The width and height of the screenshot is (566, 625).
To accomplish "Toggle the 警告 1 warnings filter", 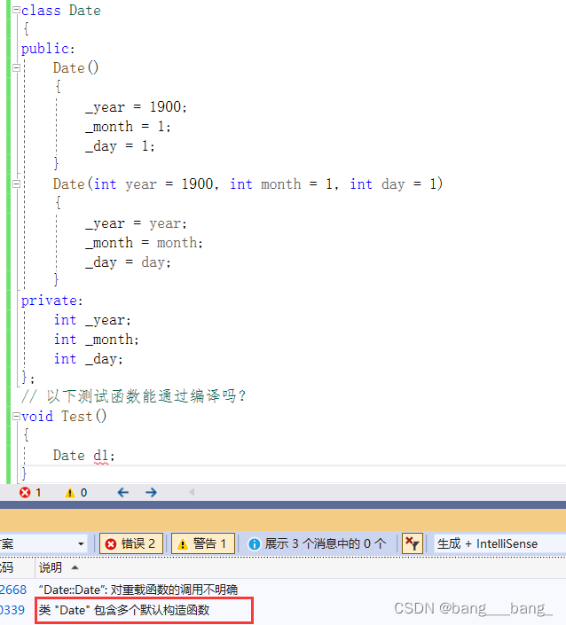I will click(203, 543).
